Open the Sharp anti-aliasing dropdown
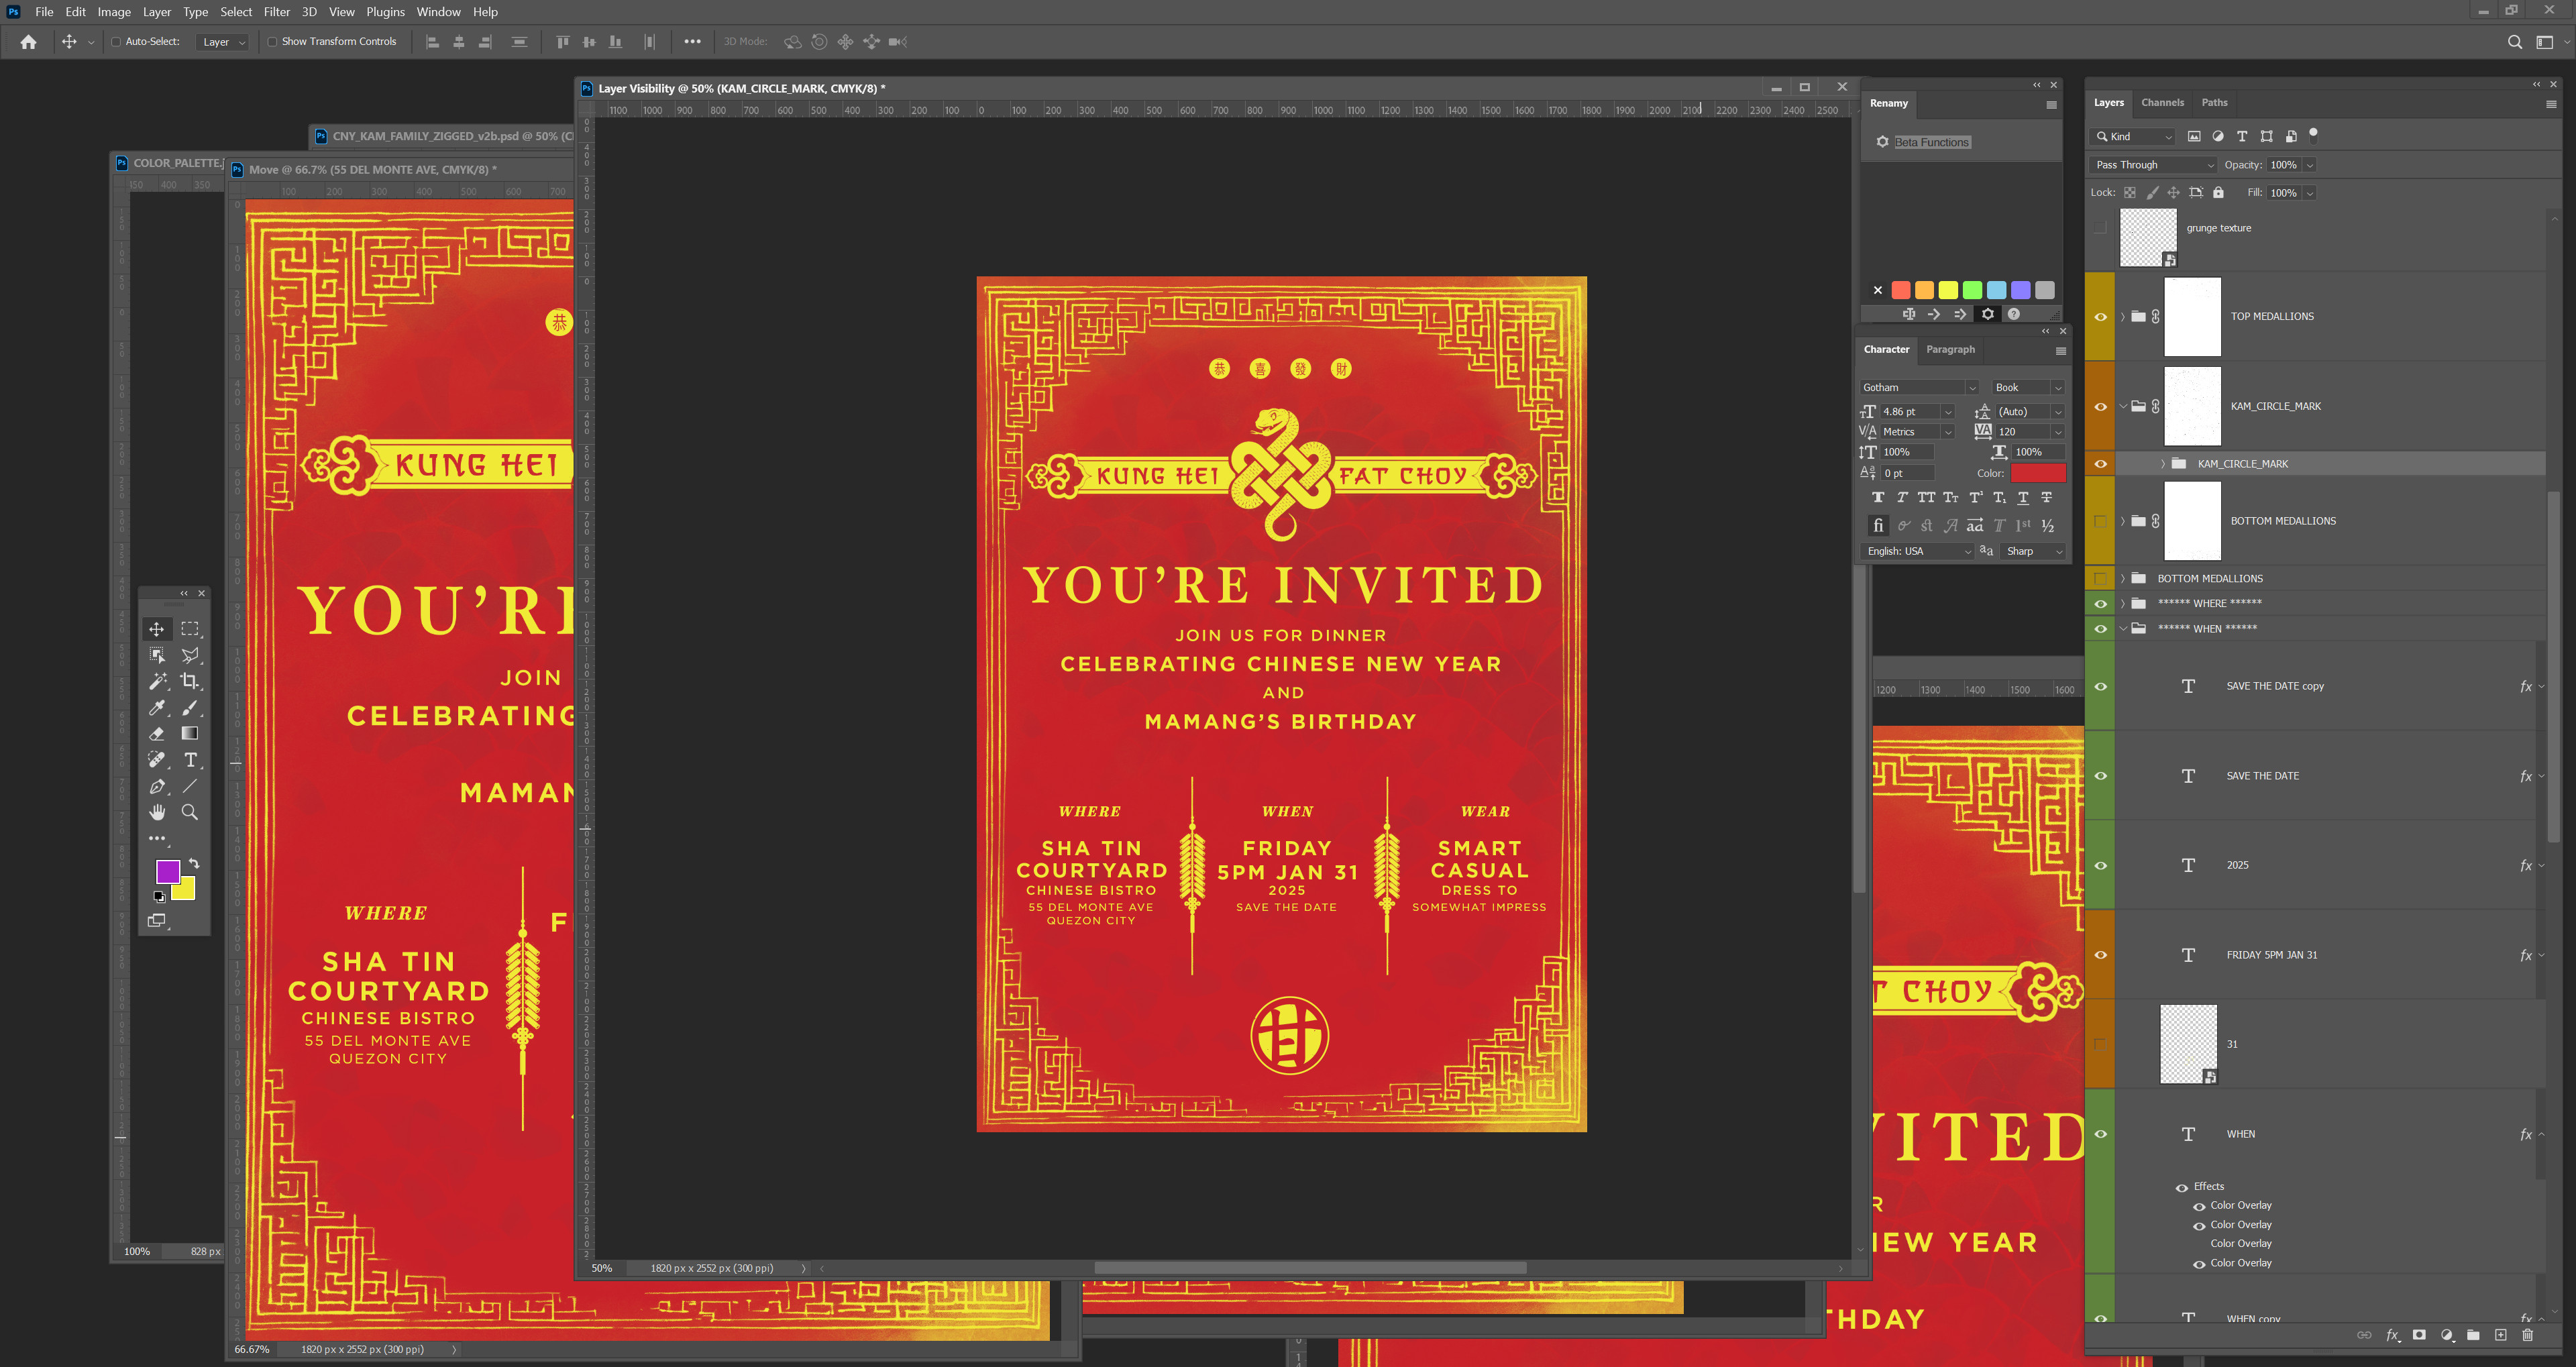 click(2034, 551)
